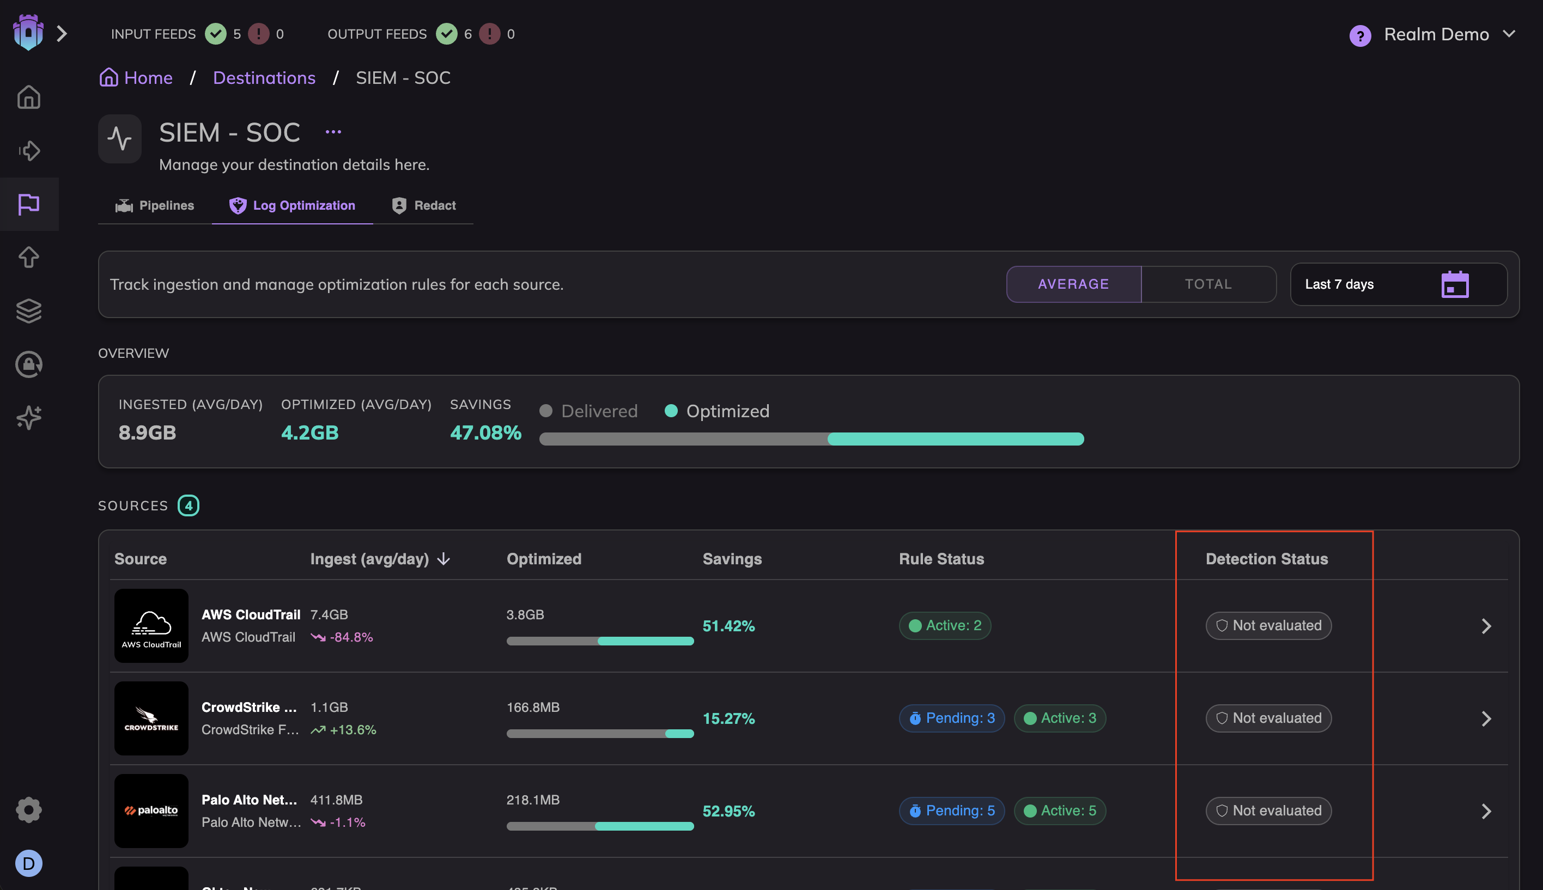Click the AWS CloudTrail optimized progress bar
This screenshot has width=1543, height=890.
600,641
